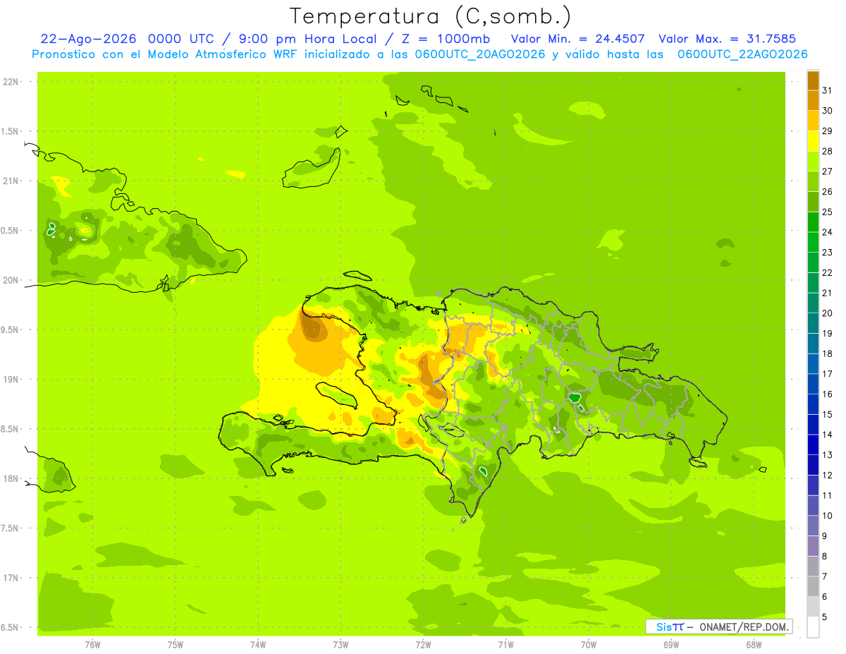Click the '20' color scale value

[827, 313]
